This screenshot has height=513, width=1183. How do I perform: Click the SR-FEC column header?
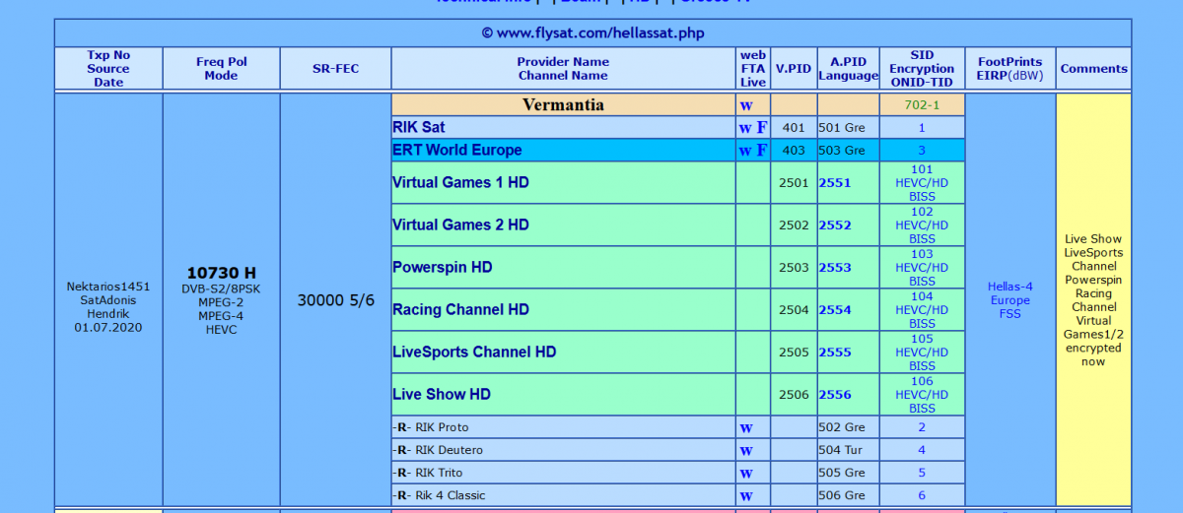[x=336, y=69]
